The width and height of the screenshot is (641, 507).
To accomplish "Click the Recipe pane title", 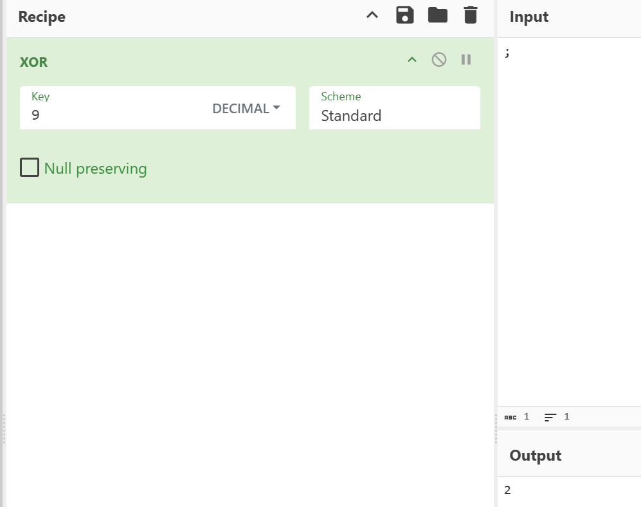I will tap(42, 17).
